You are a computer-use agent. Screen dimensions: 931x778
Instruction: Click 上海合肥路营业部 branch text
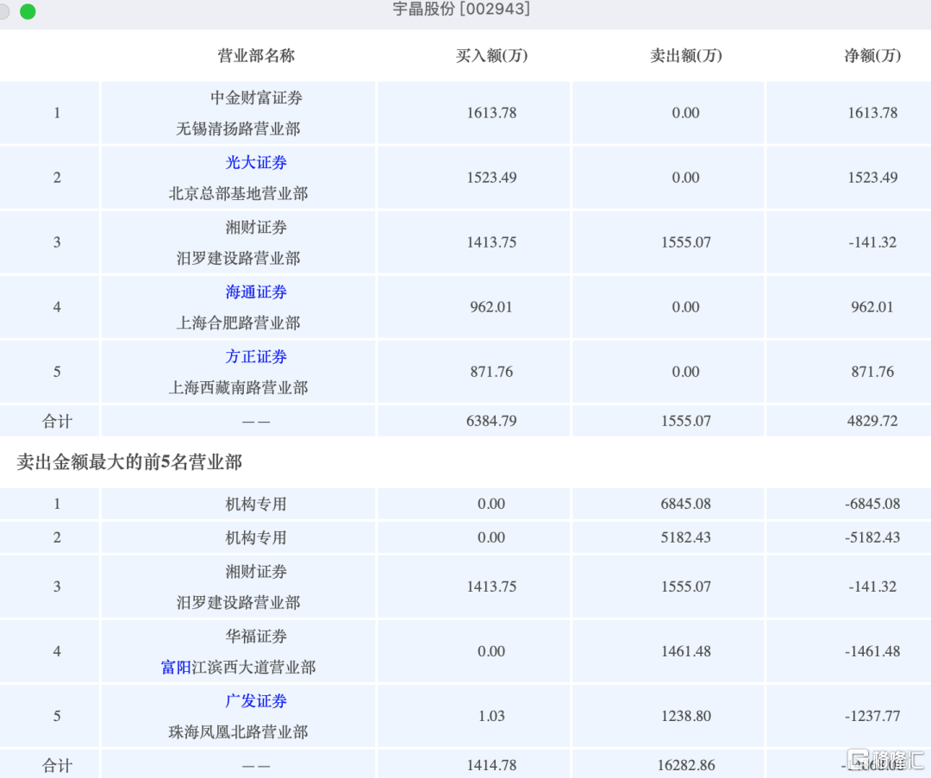pyautogui.click(x=238, y=323)
